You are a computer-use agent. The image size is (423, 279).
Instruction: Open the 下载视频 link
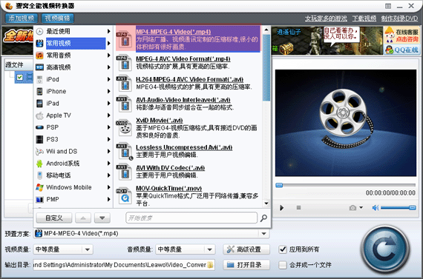click(x=364, y=19)
